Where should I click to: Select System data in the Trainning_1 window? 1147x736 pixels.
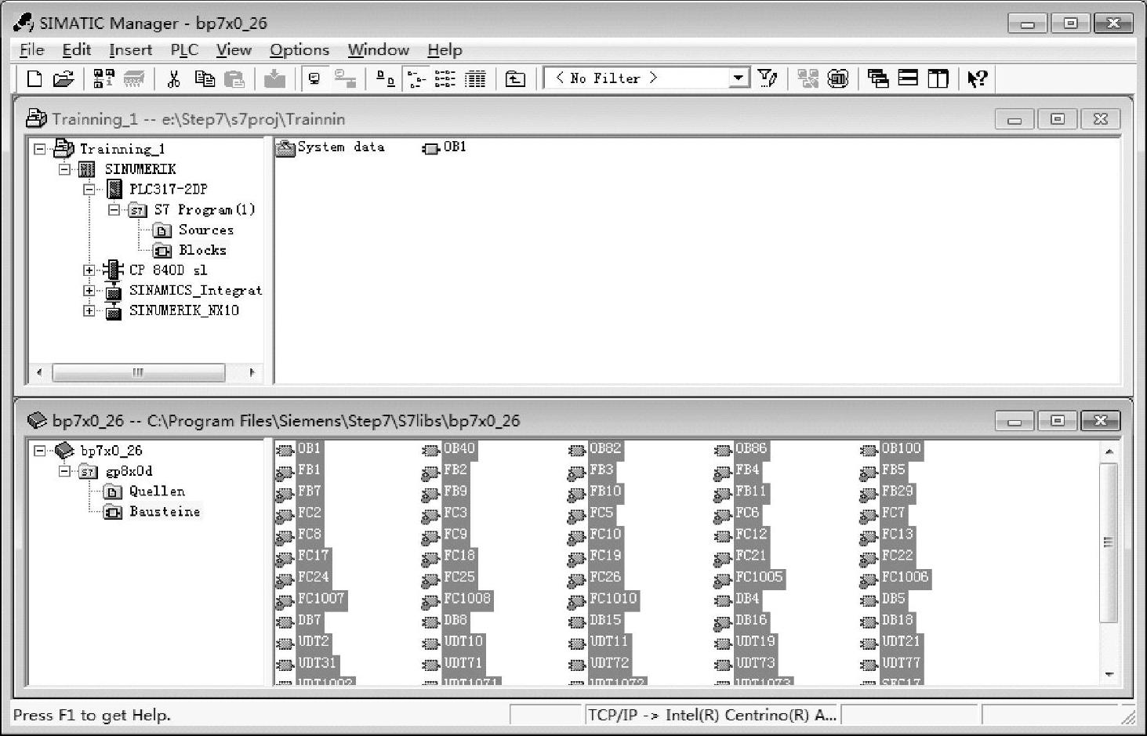[341, 147]
